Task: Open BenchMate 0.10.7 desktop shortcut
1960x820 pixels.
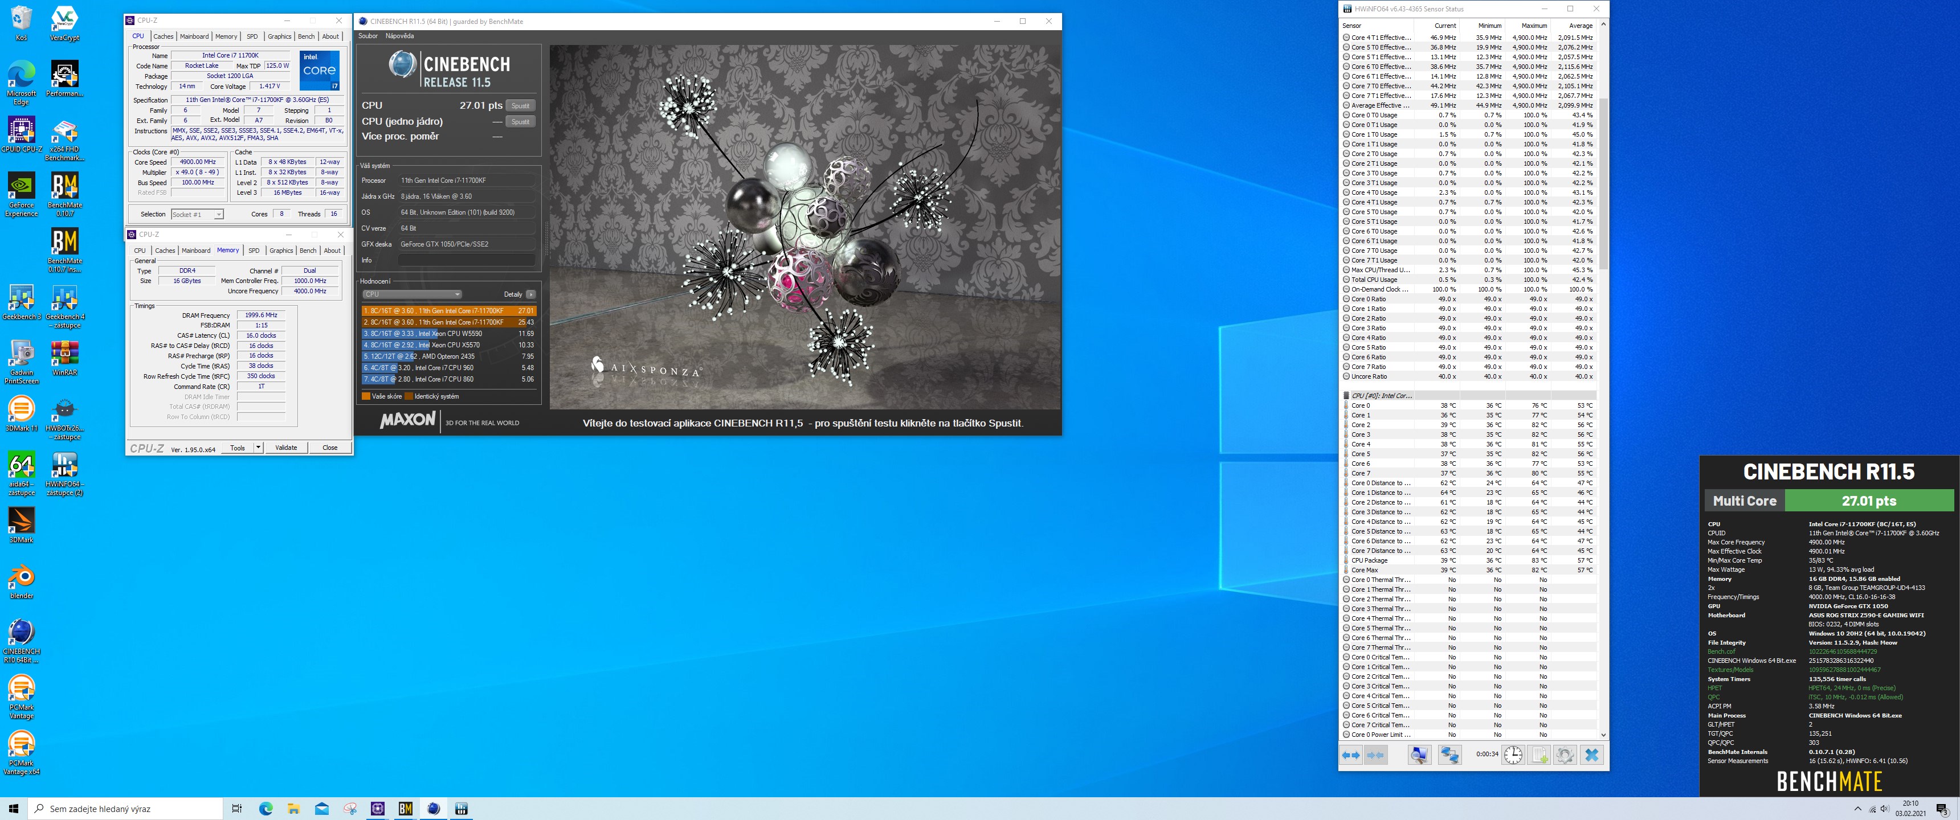Action: (x=65, y=195)
